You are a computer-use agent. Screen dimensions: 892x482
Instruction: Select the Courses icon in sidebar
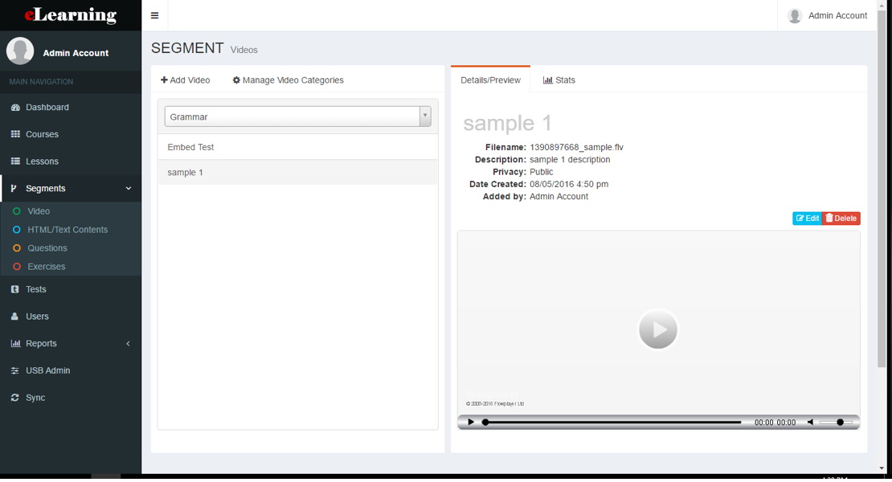coord(18,134)
